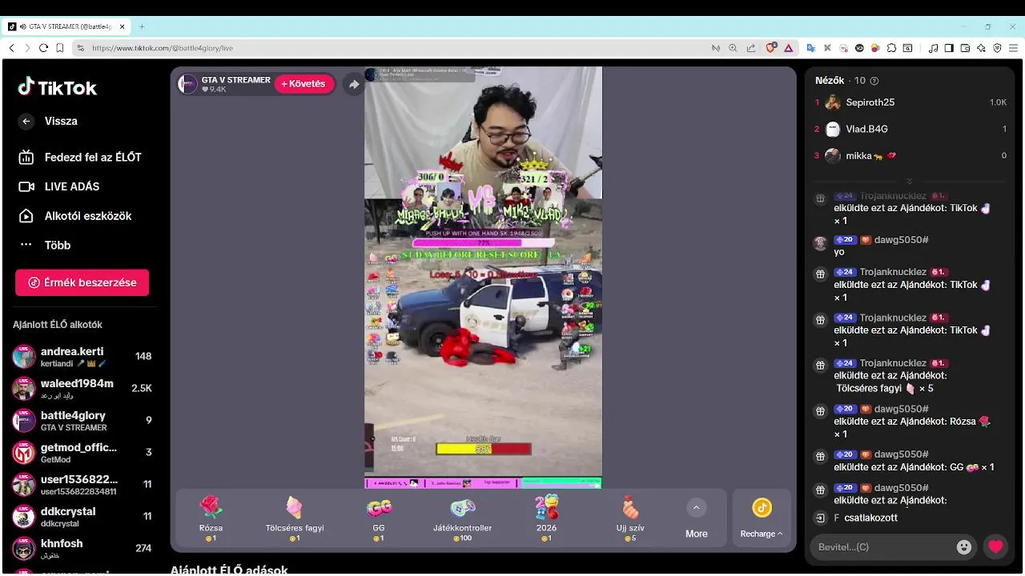Viewport: 1025px width, 576px height.
Task: Click the site settings icon in address bar
Action: click(80, 48)
